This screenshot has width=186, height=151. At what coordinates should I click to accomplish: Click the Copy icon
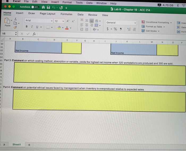click(x=15, y=23)
